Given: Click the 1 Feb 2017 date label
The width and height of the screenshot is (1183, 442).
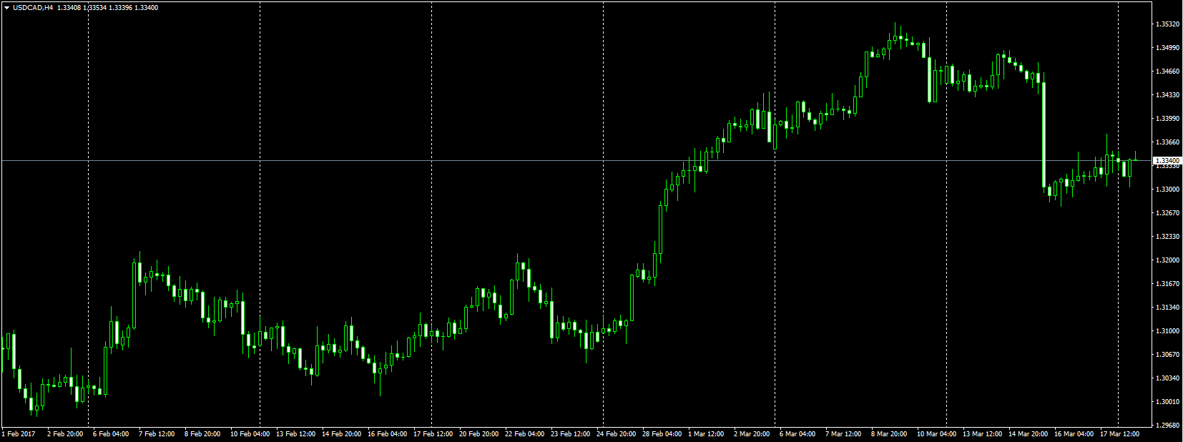Looking at the screenshot, I should (x=19, y=434).
